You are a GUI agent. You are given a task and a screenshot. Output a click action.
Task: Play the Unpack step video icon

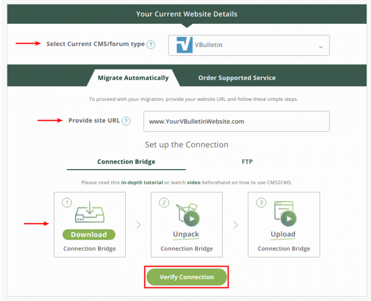[x=191, y=219]
